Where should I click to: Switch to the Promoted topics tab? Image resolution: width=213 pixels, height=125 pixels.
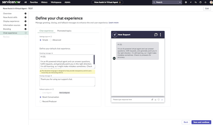pyautogui.click(x=64, y=31)
